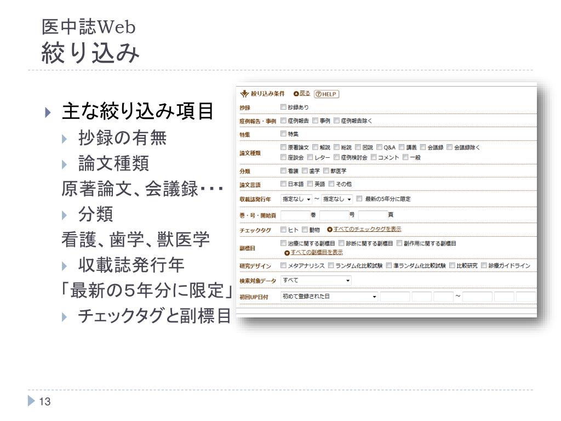Screen dimensions: 561x421
Task: Click the 号 issue input field
Action: [x=334, y=215]
